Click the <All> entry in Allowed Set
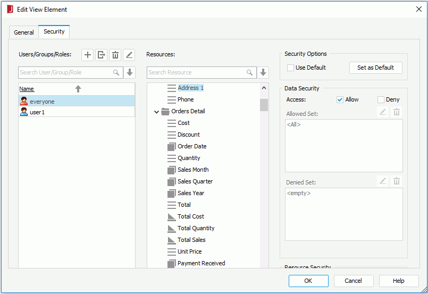This screenshot has width=428, height=294. (293, 125)
